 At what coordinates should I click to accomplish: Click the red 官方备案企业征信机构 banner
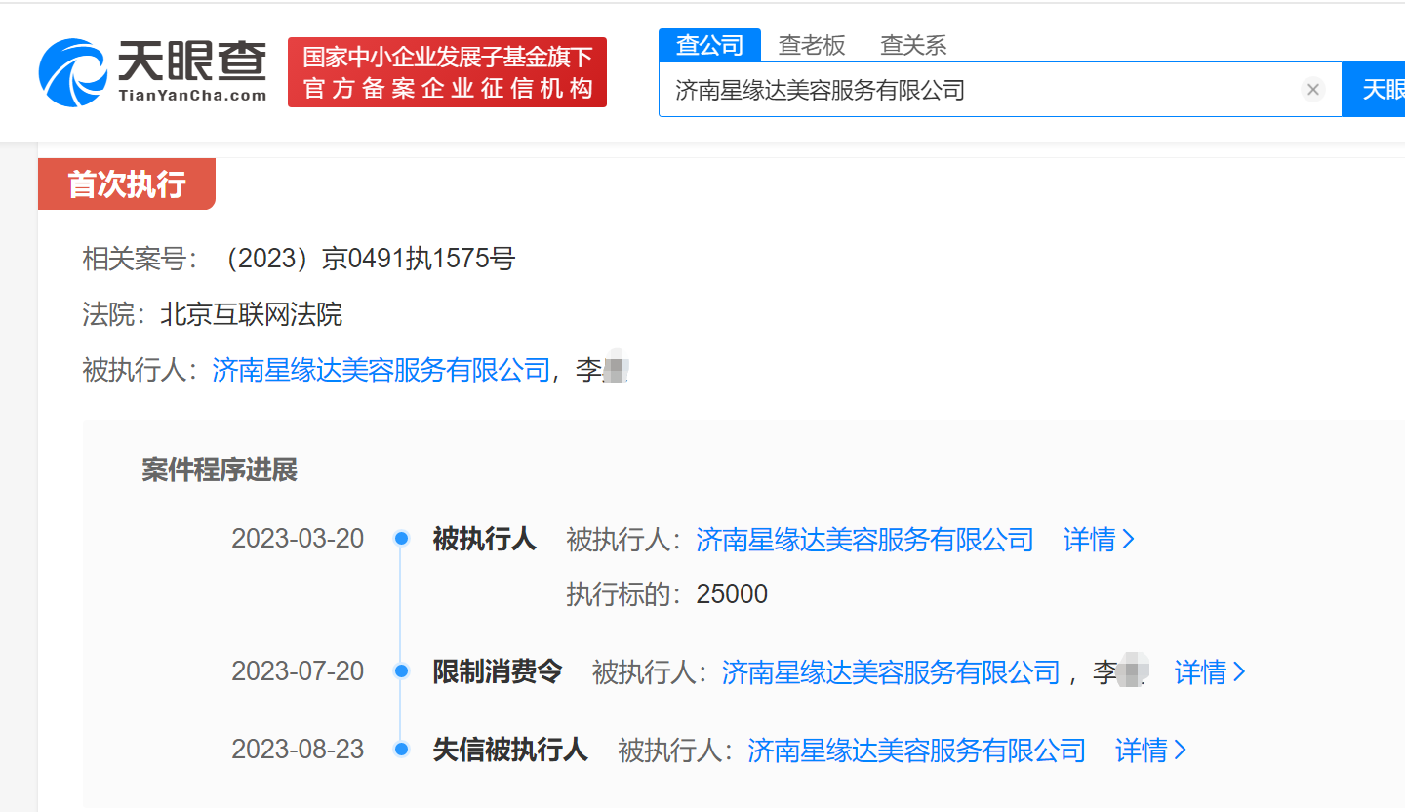coord(448,72)
